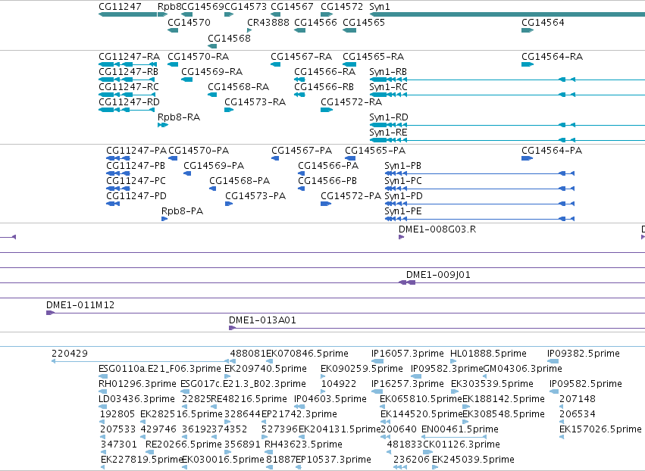
Task: Select protein Rpb8-PA label
Action: click(182, 211)
